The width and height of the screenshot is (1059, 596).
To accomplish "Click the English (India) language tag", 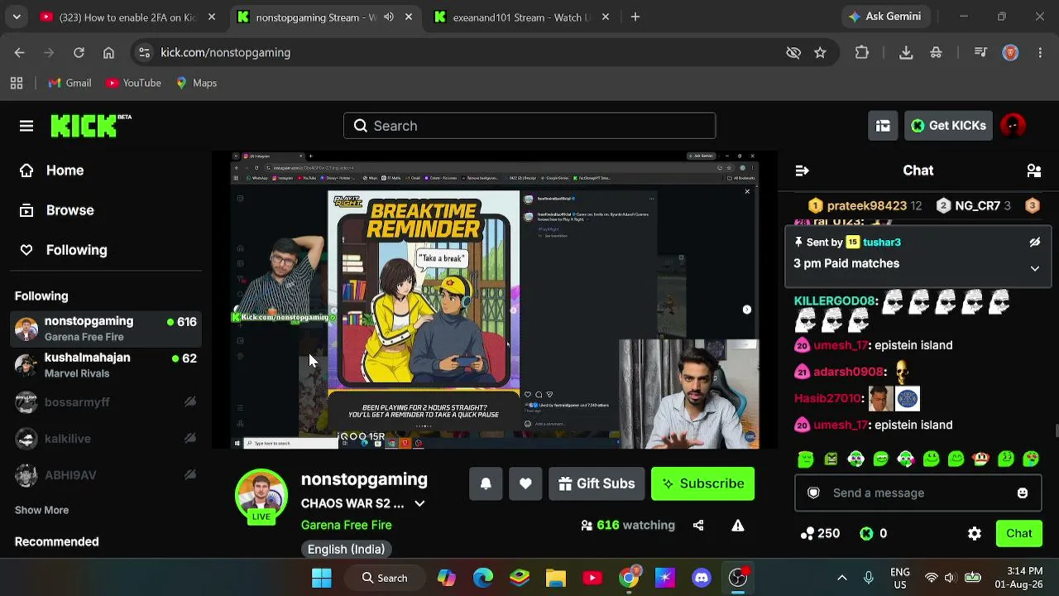I will click(x=346, y=550).
